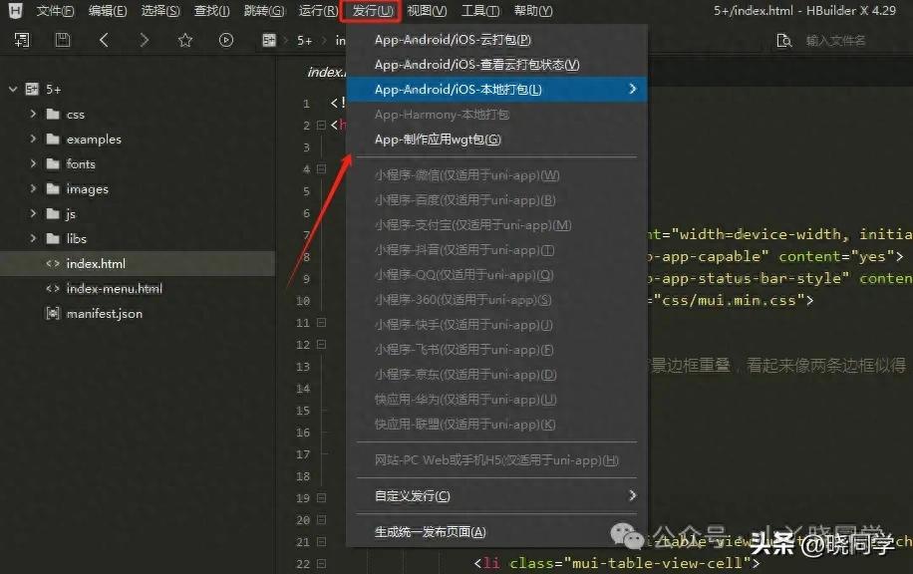The height and width of the screenshot is (574, 913).
Task: Toggle code fold on line 21
Action: coord(321,542)
